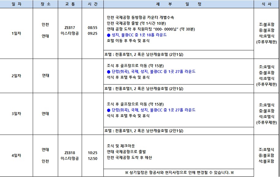The width and height of the screenshot is (280, 177).
Task: Click 이스타항공 under ZE818
Action: [x=70, y=158]
